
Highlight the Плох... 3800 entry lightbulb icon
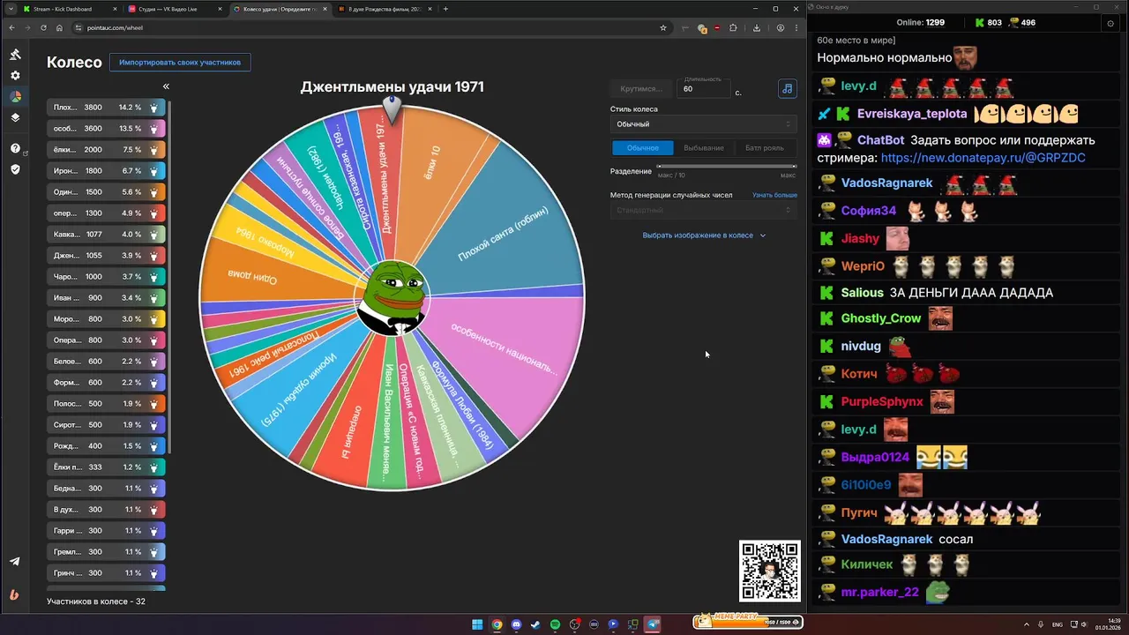coord(154,108)
